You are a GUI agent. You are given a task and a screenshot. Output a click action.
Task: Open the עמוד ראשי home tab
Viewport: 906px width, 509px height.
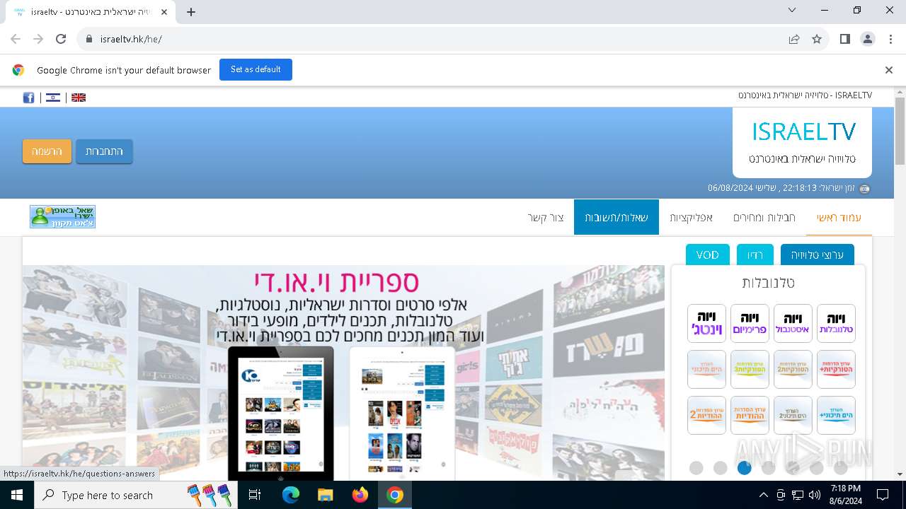(x=839, y=217)
